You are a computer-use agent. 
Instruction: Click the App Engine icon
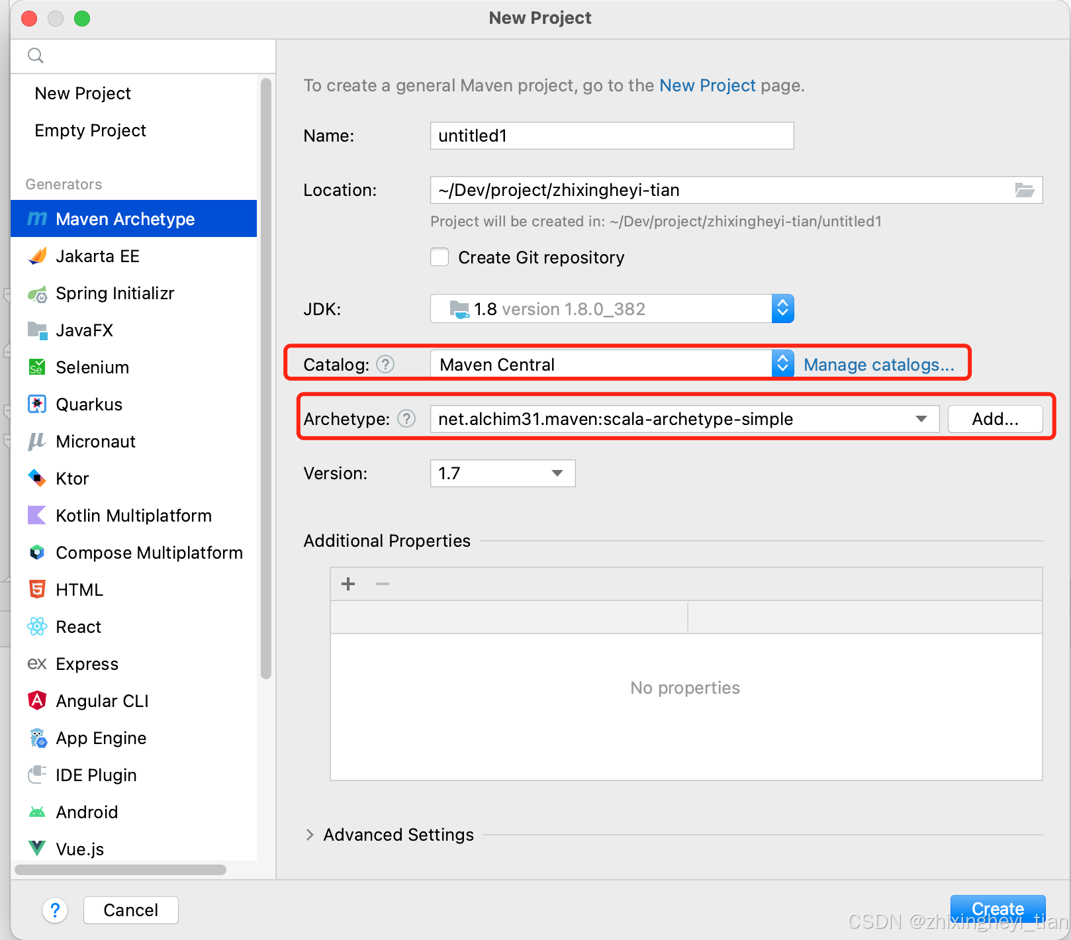pos(38,738)
